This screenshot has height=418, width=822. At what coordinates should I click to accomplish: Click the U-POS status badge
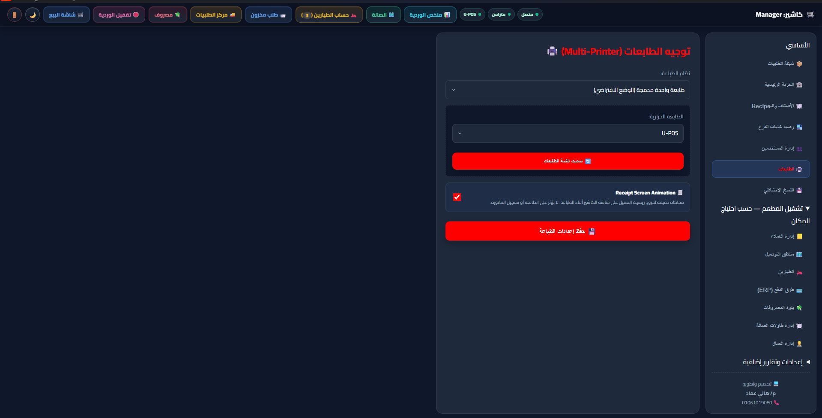472,15
